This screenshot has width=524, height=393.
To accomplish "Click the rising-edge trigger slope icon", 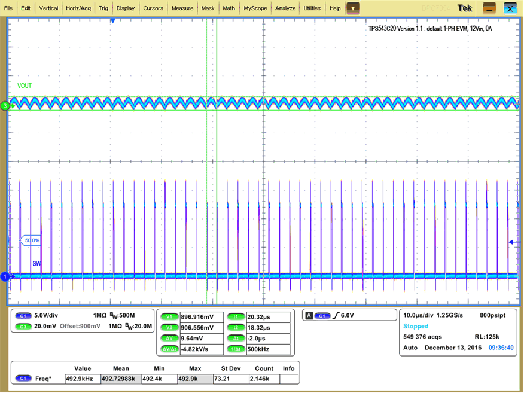I will 335,315.
